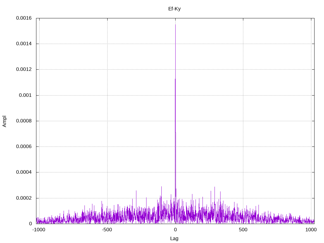This screenshot has height=243, width=324.
Task: Click the top of the central peak at lag 0
Action: [x=175, y=25]
